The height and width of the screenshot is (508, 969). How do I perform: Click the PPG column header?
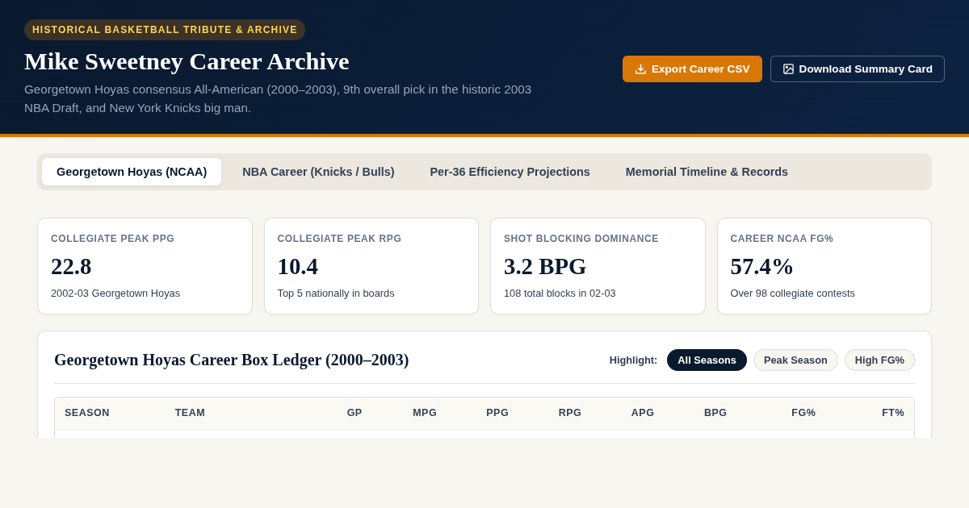coord(497,413)
